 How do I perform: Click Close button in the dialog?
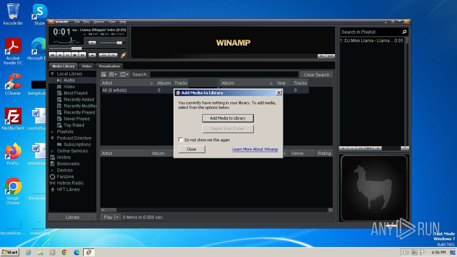(x=191, y=149)
